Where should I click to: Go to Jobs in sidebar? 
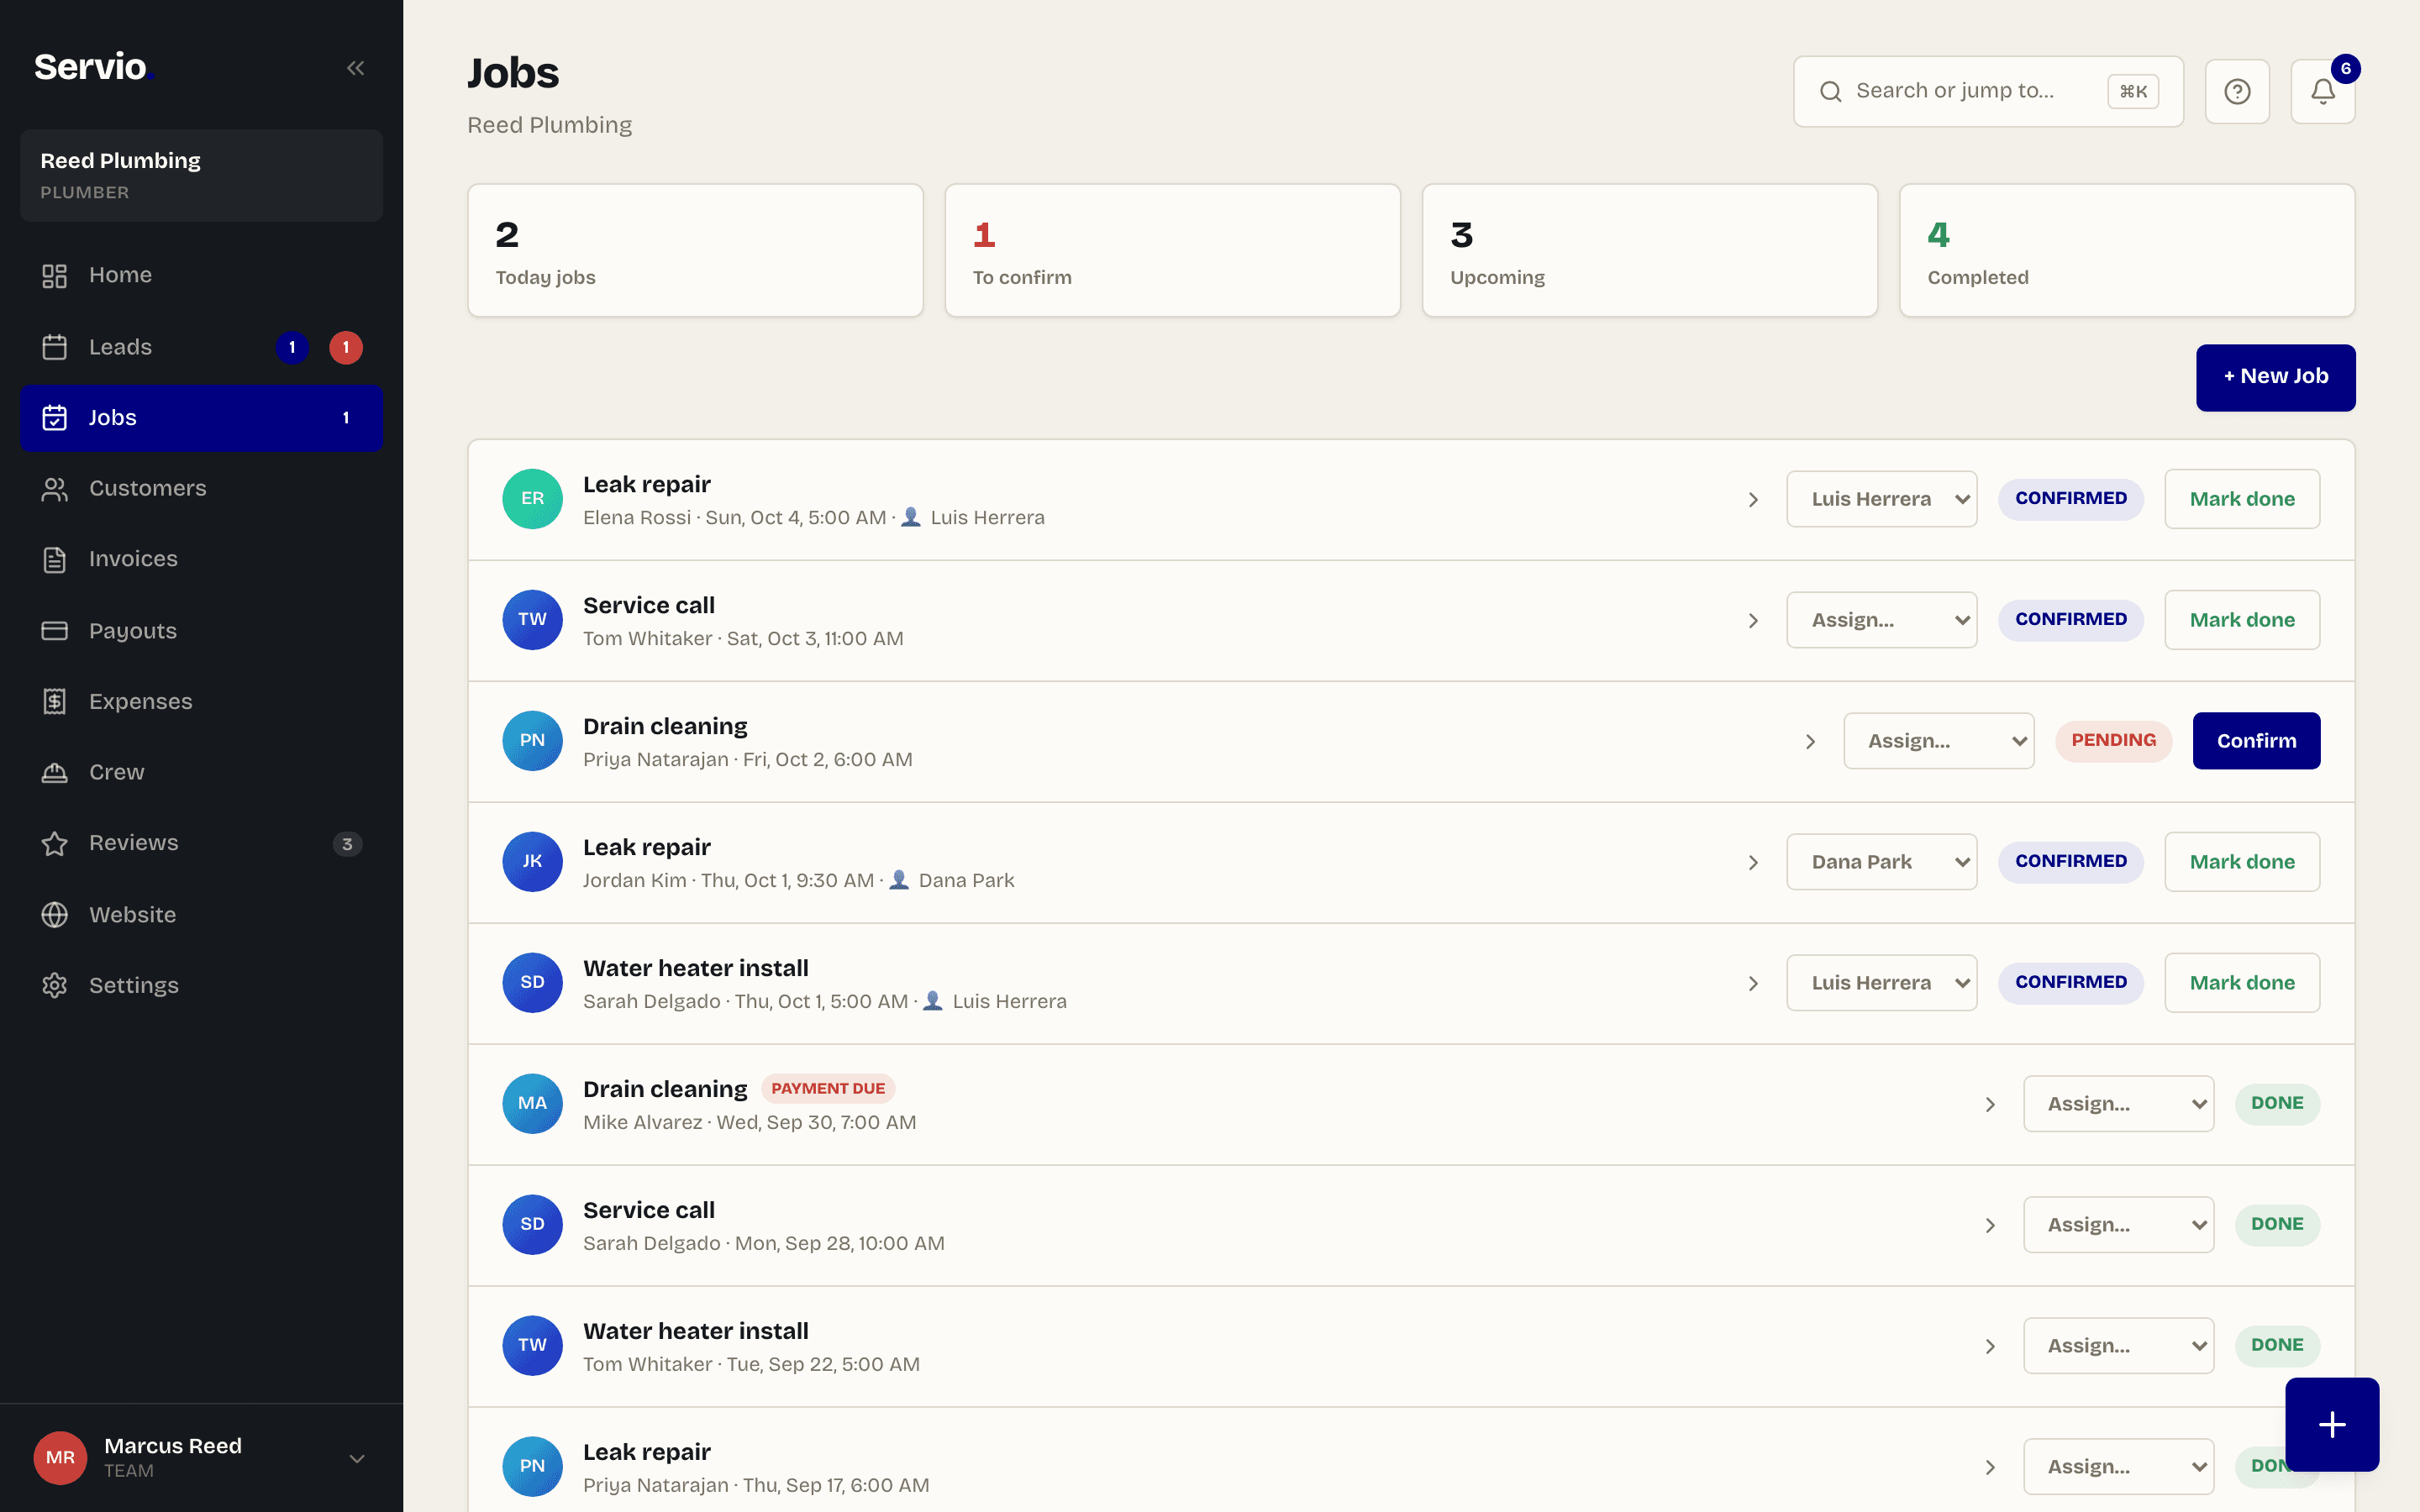pyautogui.click(x=201, y=418)
